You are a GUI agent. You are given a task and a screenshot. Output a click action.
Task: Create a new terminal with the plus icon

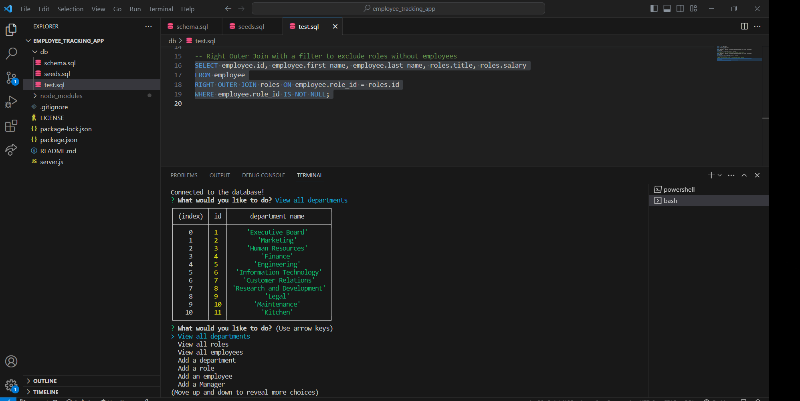[711, 175]
